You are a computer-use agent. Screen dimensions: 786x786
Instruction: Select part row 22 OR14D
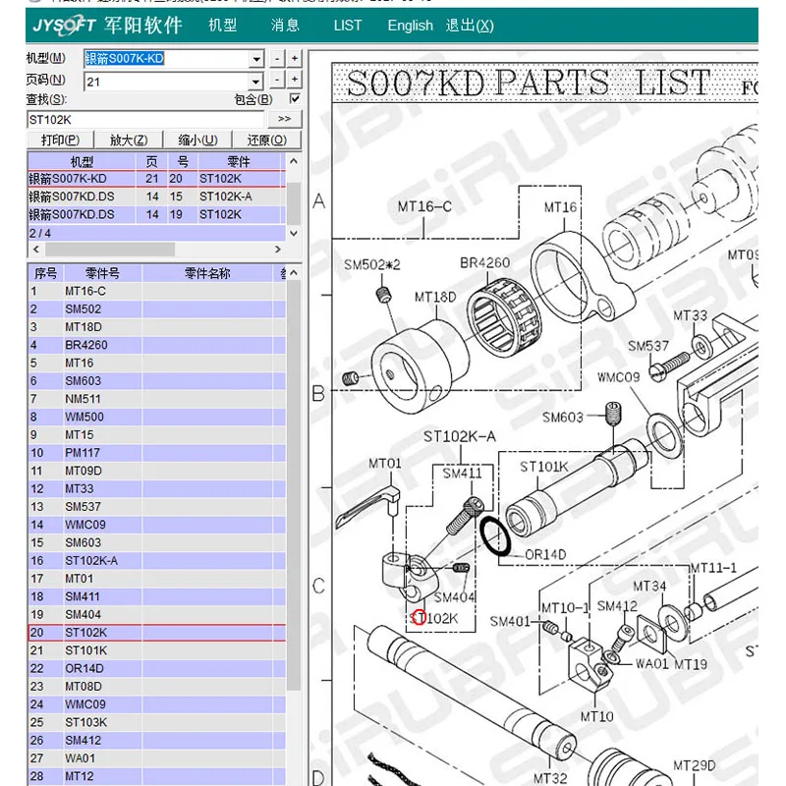156,669
